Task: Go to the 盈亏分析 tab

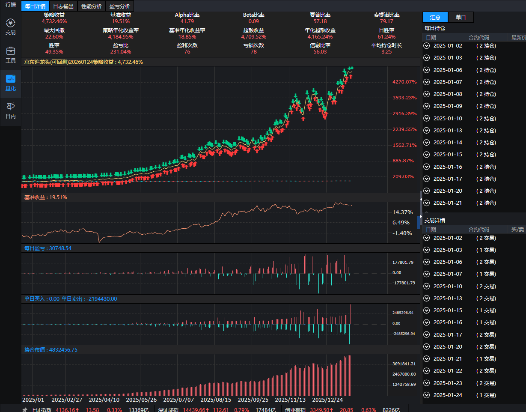Action: point(119,6)
